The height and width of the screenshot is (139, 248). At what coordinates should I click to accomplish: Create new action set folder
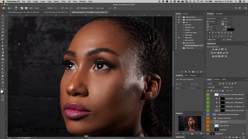coord(193,72)
